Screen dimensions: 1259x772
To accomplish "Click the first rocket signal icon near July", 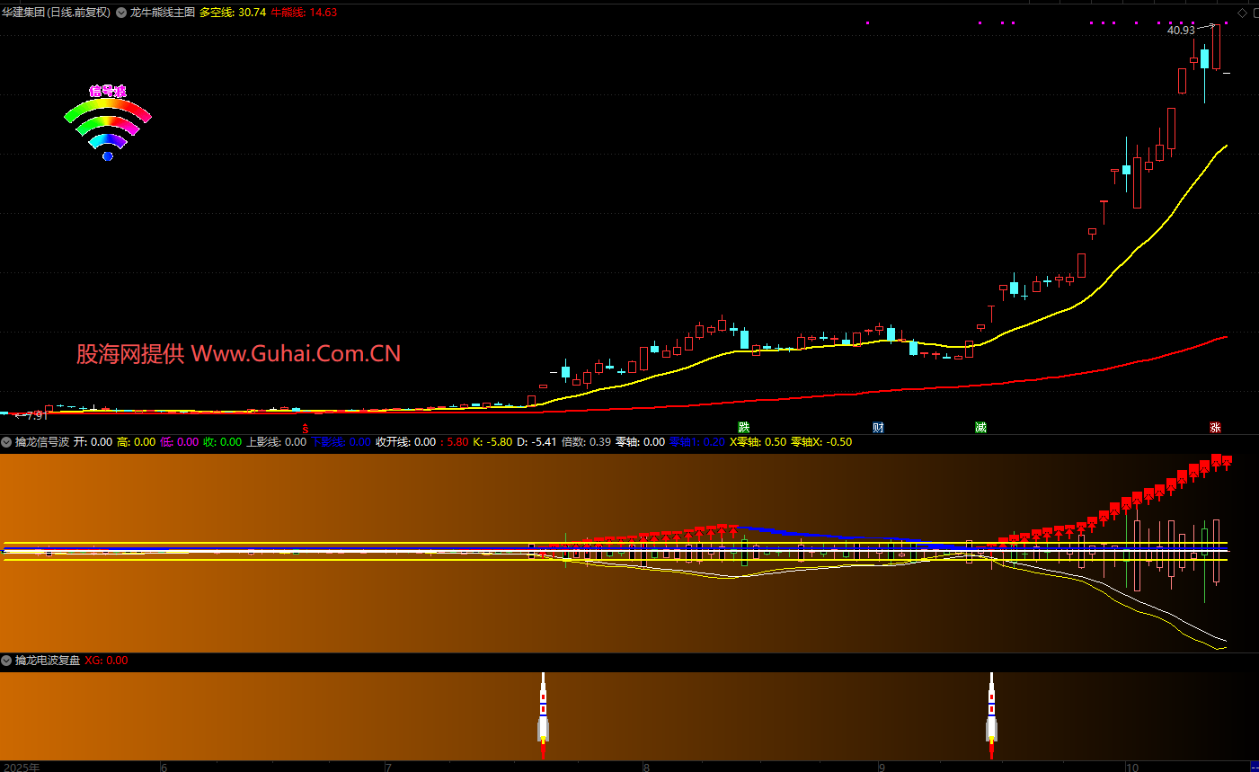I will [x=543, y=710].
